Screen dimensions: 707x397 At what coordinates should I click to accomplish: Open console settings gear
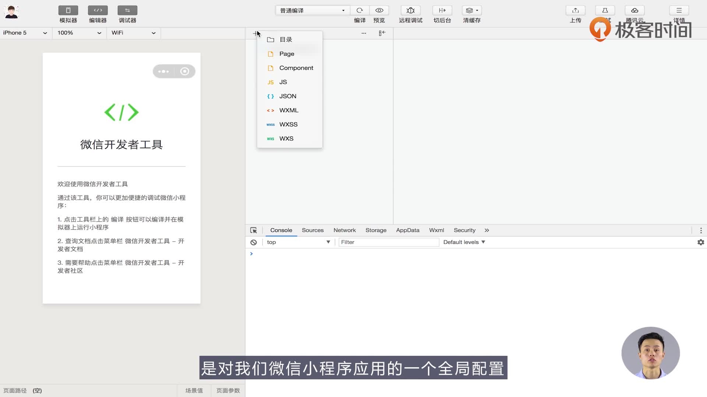701,242
